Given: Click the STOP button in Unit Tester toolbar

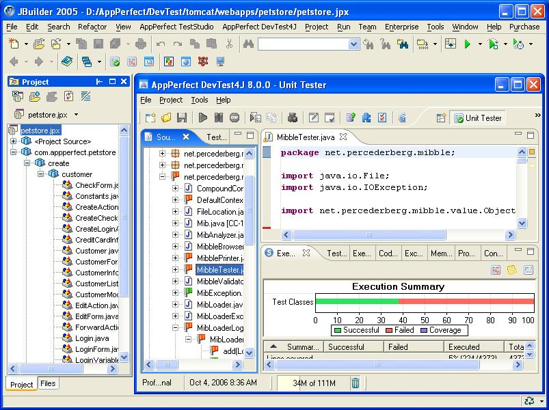Looking at the screenshot, I should [235, 118].
